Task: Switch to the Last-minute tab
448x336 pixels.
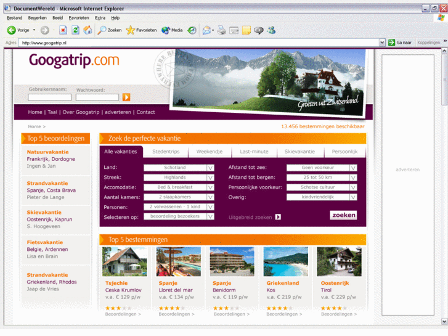Action: 254,152
